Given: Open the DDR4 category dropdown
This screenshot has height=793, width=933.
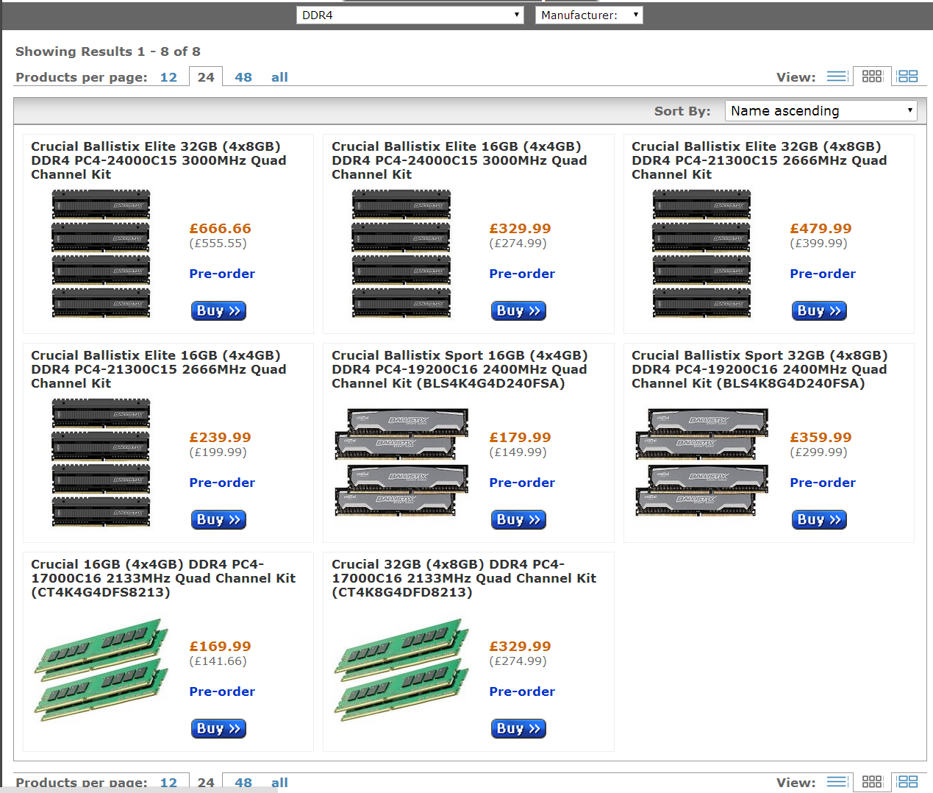Looking at the screenshot, I should pos(410,15).
